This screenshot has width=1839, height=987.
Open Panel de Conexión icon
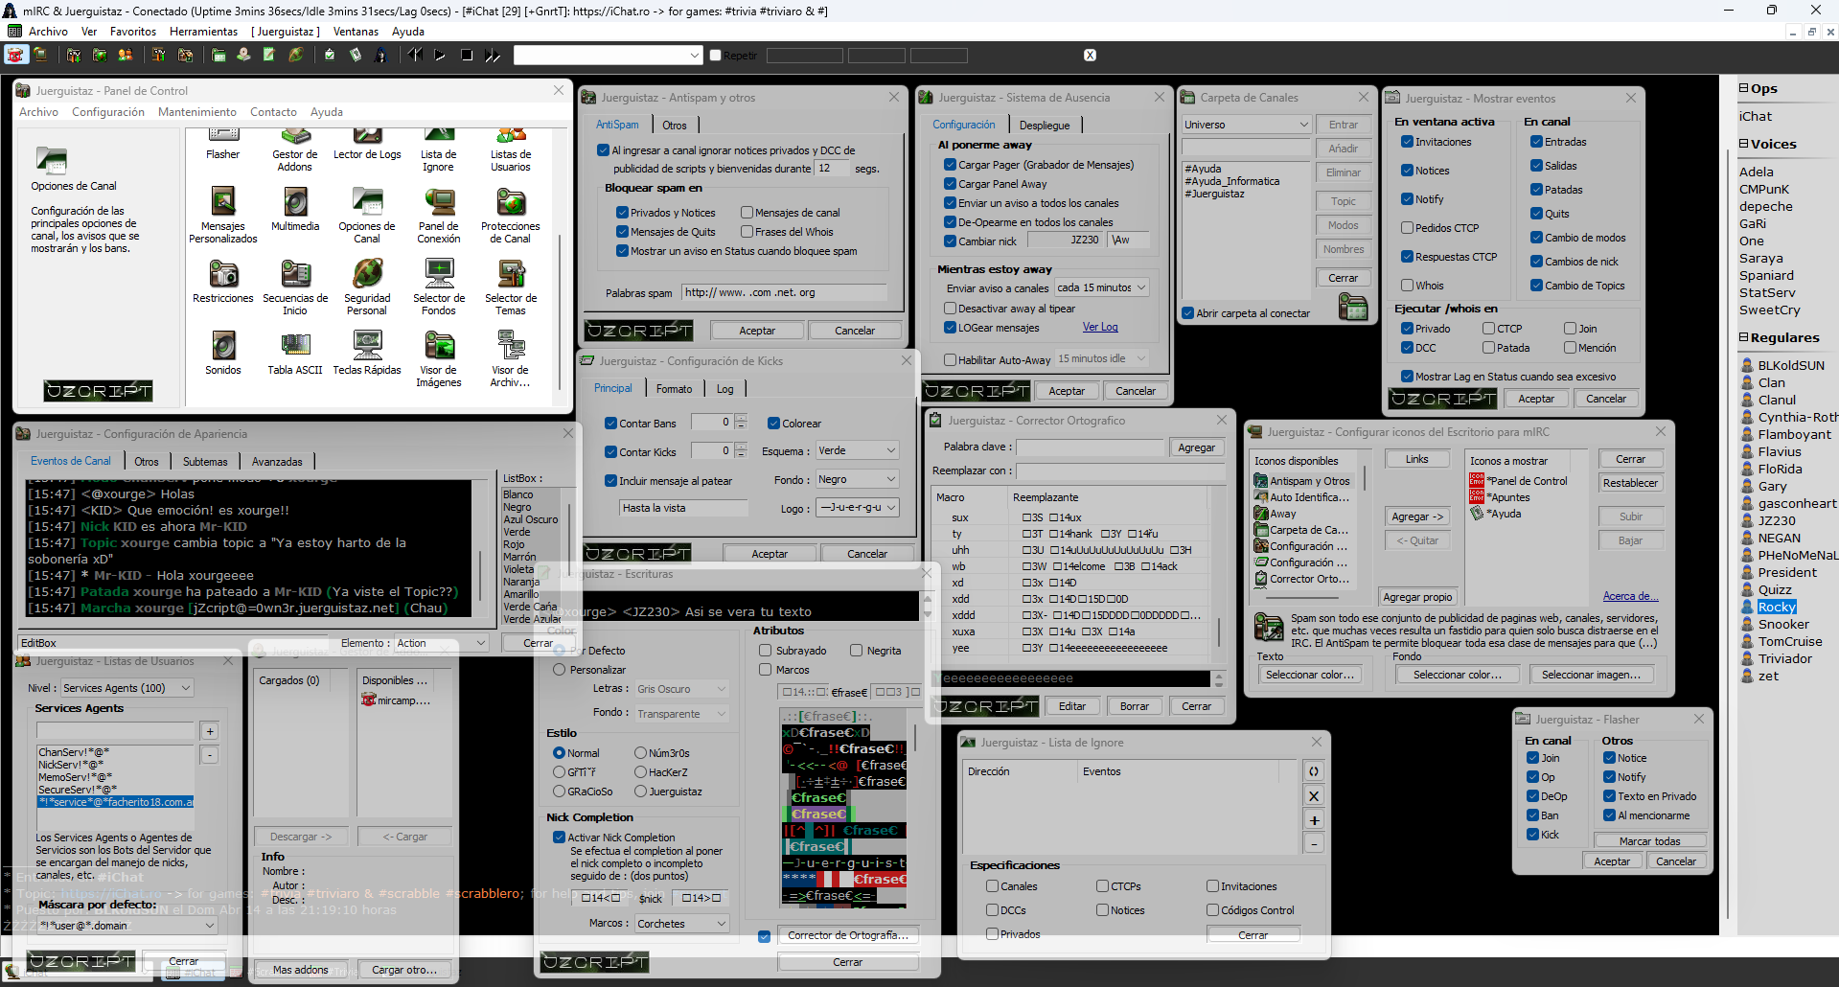pyautogui.click(x=439, y=215)
